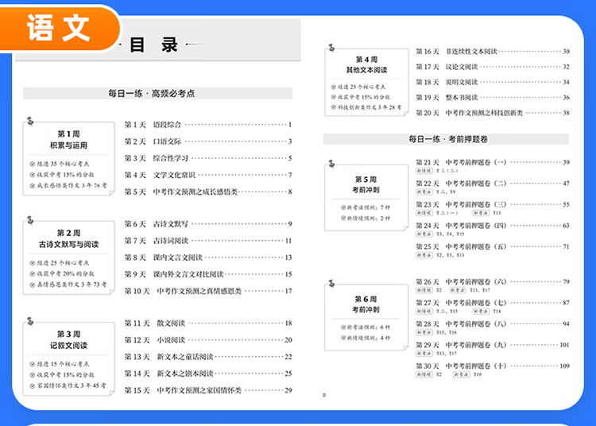This screenshot has height=426, width=596.
Task: Select the 语文 subject tab
Action: point(60,26)
